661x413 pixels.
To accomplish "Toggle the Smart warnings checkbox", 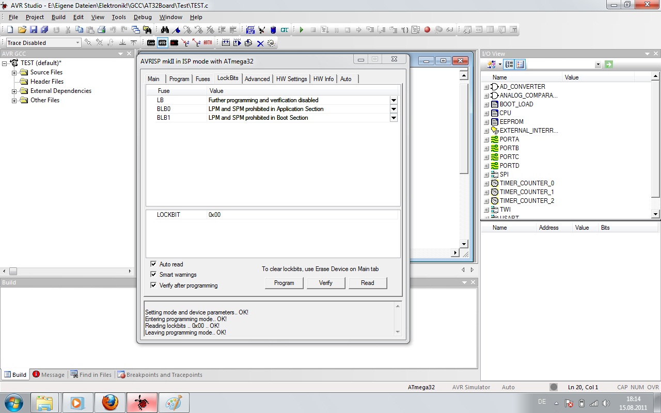I will 153,275.
